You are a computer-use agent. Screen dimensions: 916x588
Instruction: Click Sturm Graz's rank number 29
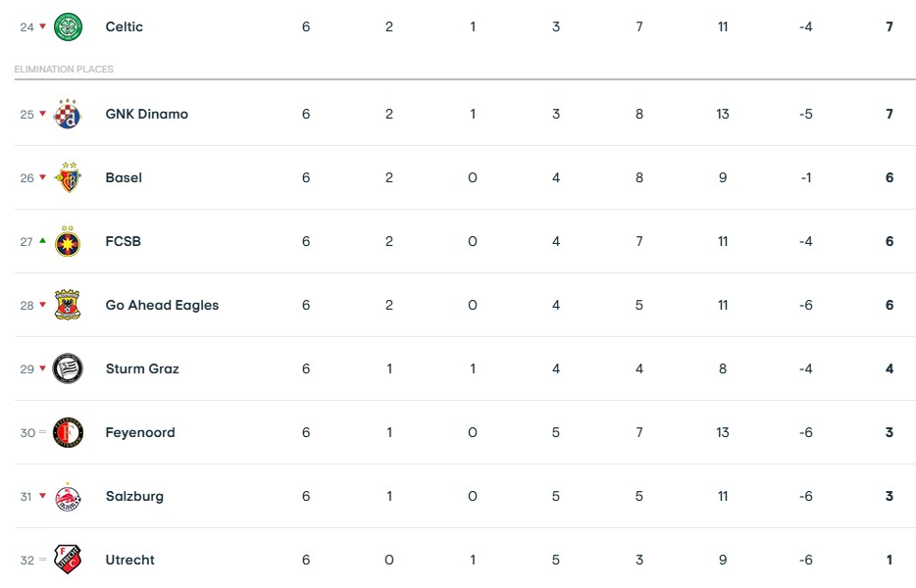[x=26, y=368]
